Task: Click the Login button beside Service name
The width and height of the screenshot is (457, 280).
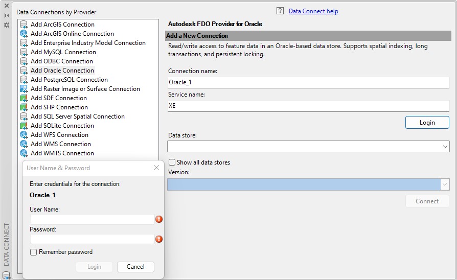Action: pyautogui.click(x=427, y=123)
